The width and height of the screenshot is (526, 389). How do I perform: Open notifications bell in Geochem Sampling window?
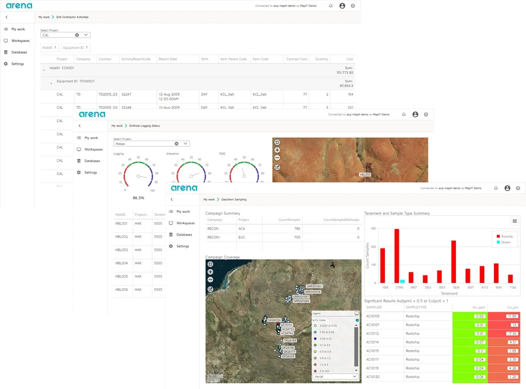[x=496, y=188]
